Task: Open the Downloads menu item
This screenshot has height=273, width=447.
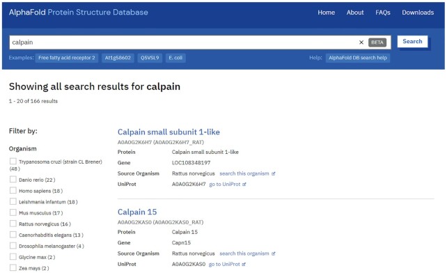Action: [x=418, y=13]
